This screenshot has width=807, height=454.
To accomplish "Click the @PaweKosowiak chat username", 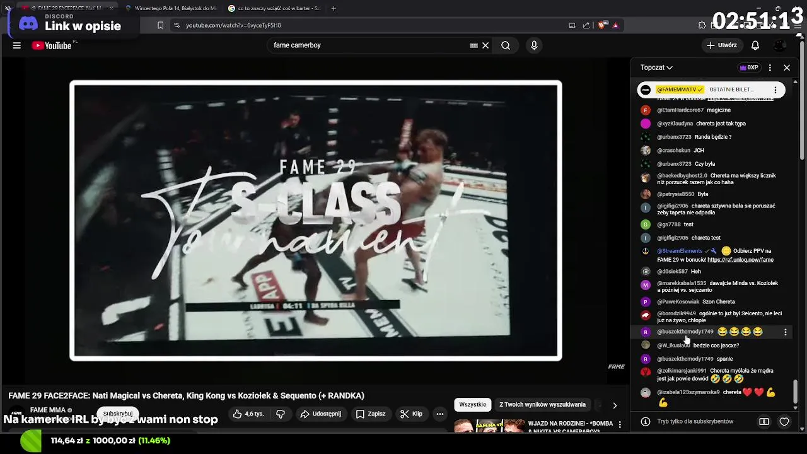I will (678, 302).
